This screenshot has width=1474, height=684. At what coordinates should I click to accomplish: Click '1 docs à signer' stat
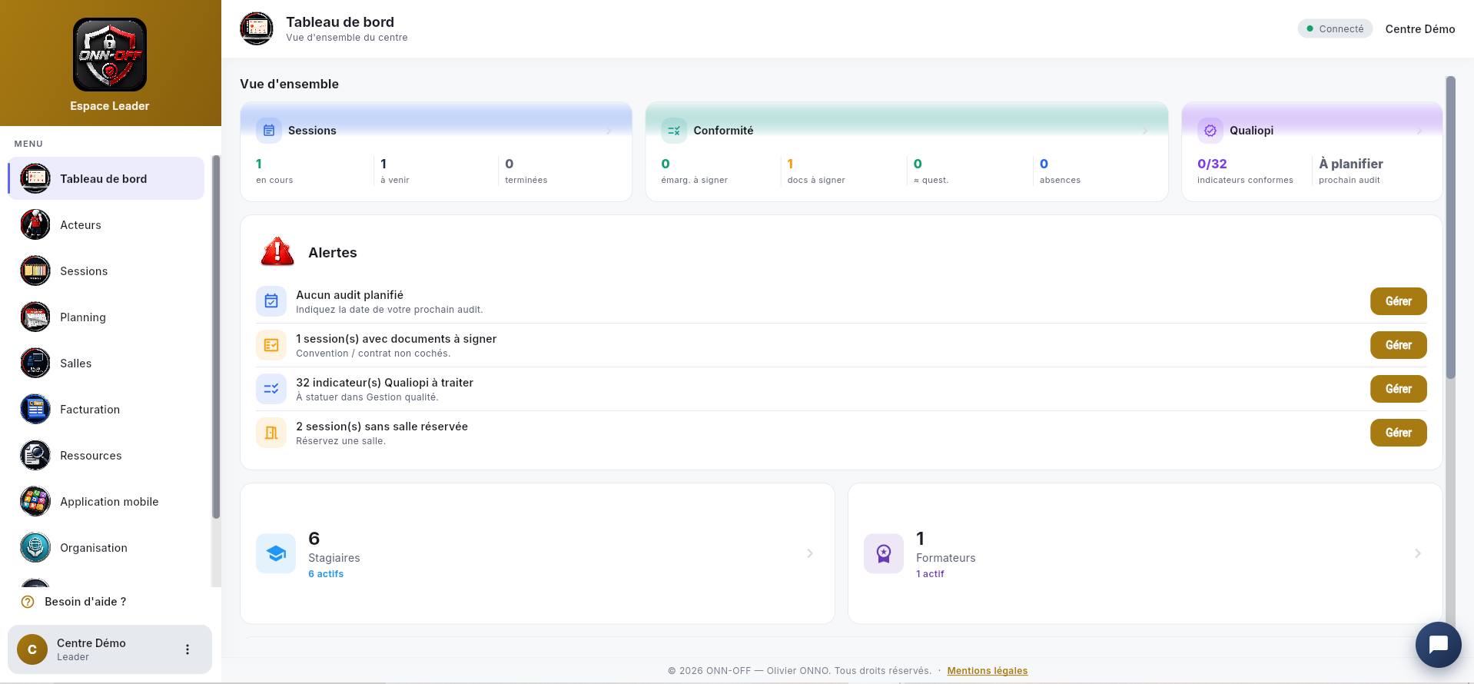pyautogui.click(x=816, y=171)
